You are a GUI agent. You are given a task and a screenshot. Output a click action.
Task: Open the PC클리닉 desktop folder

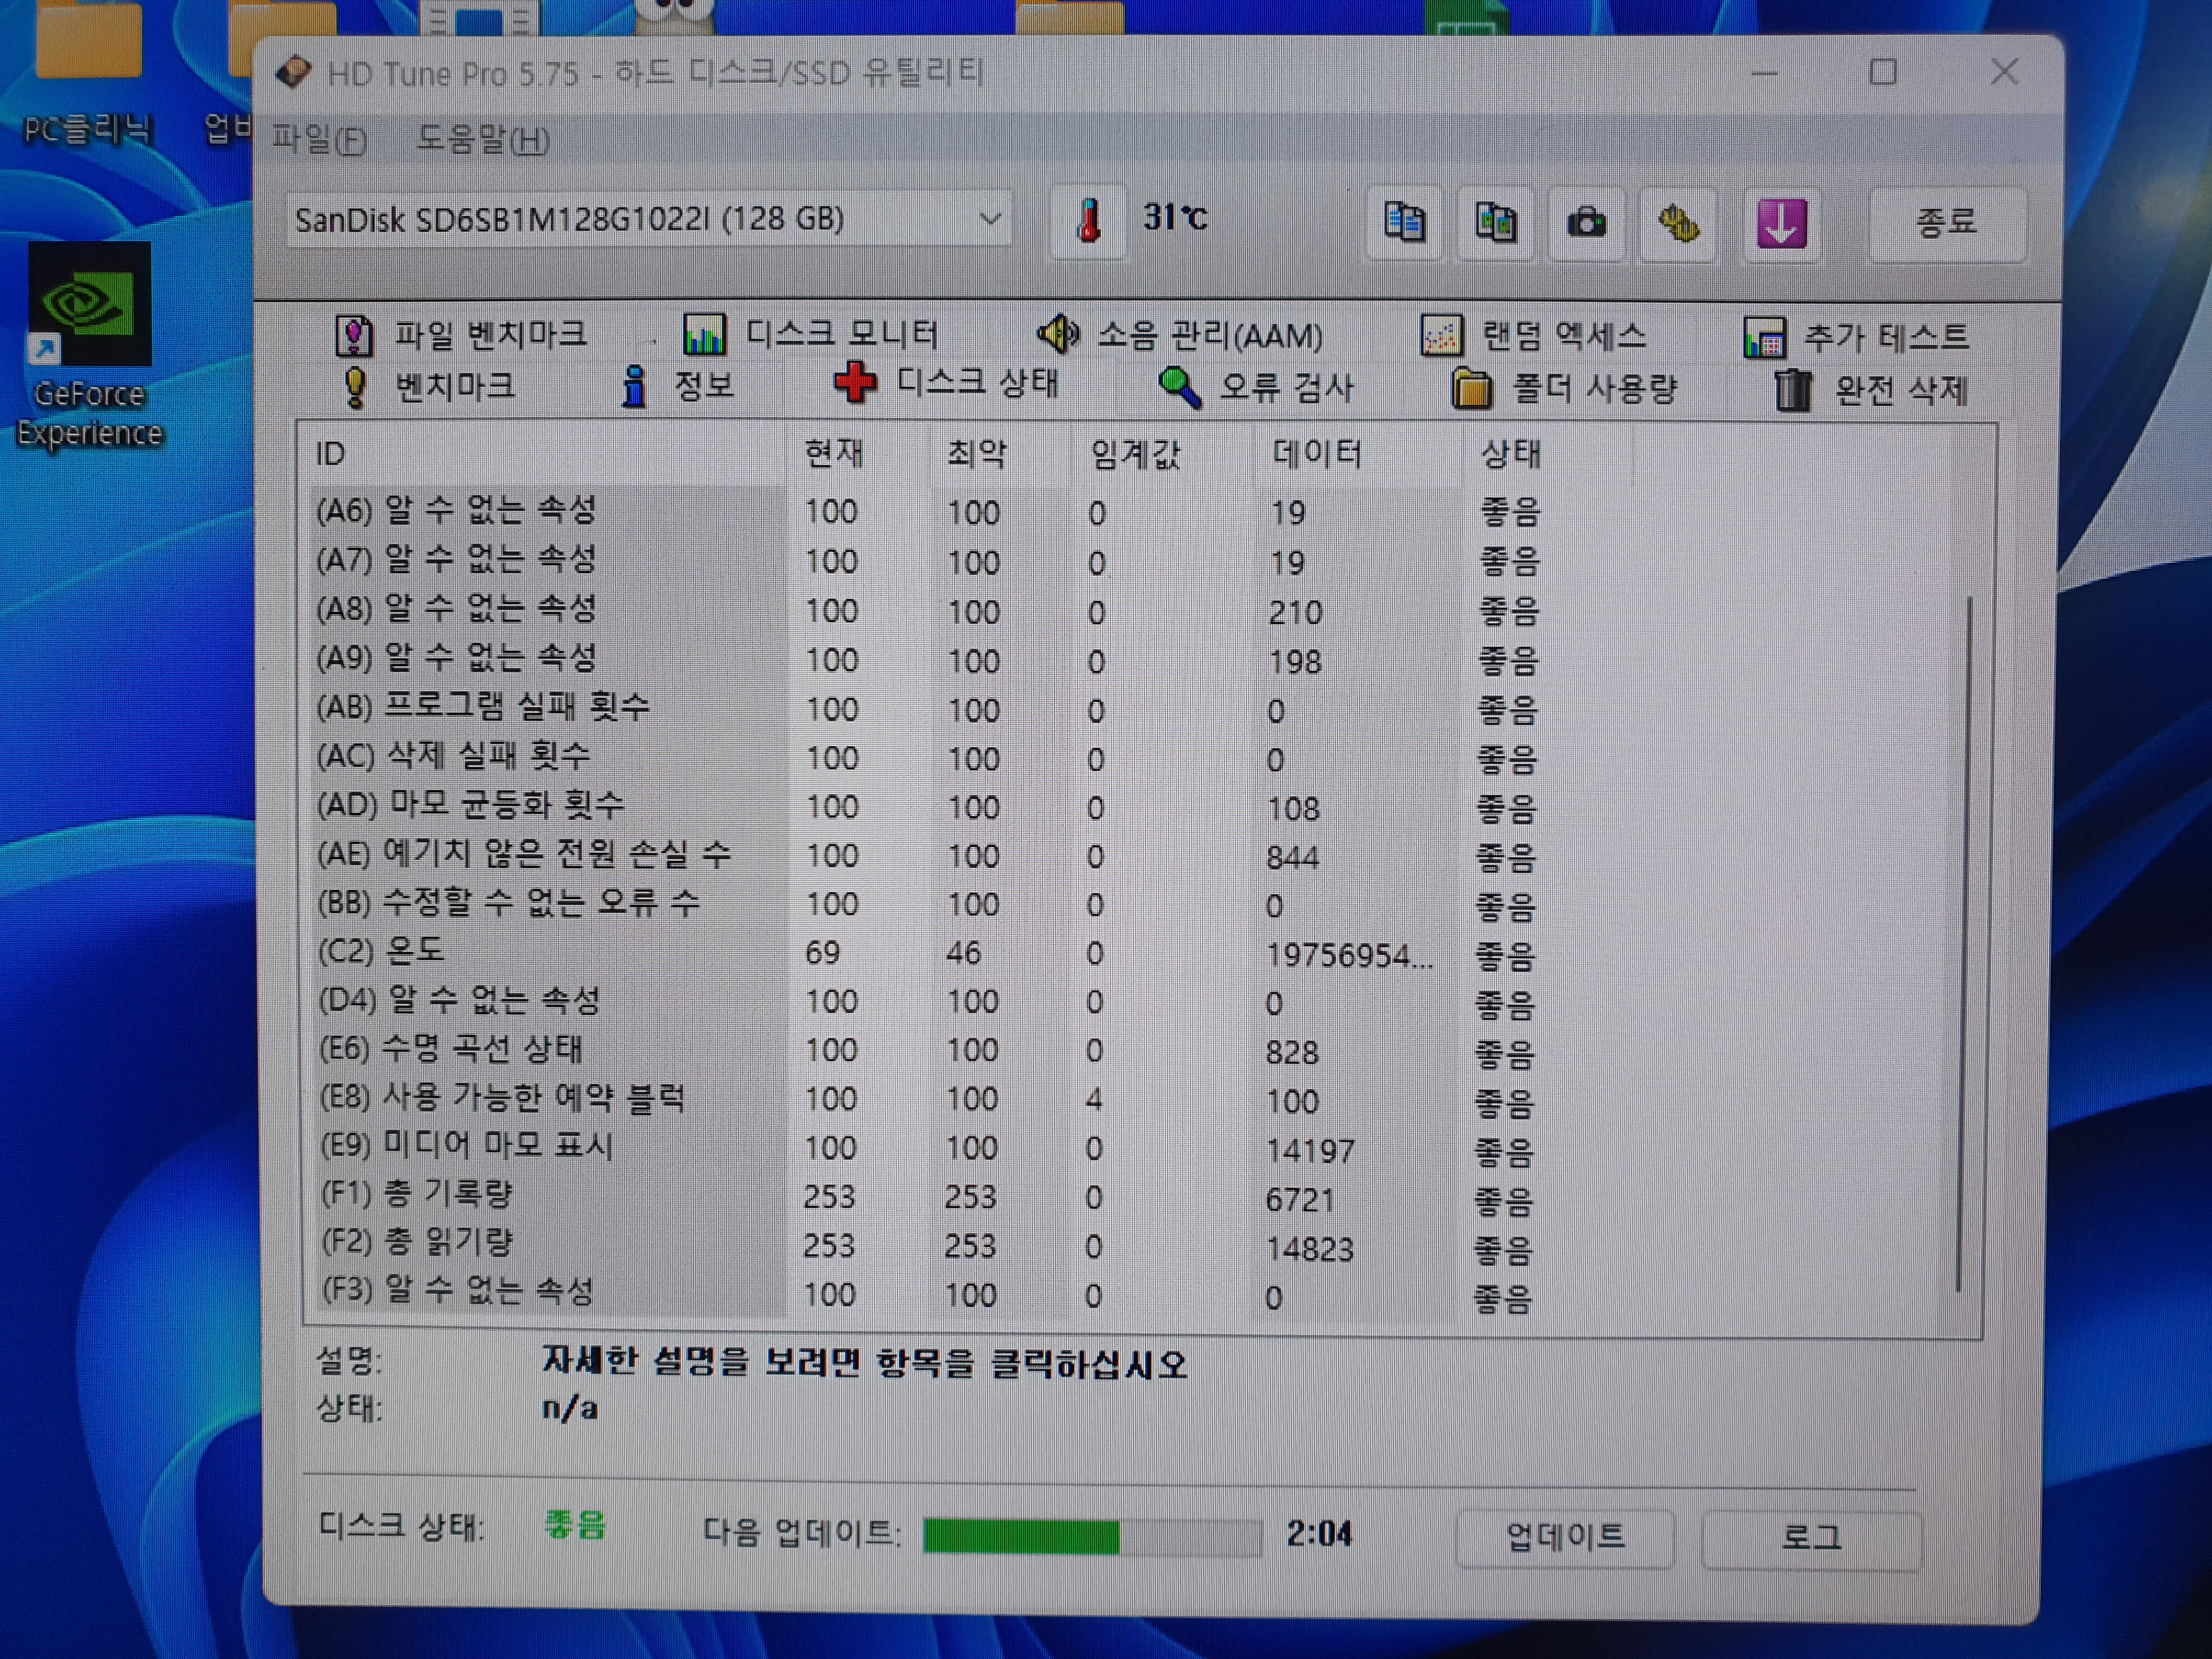88,76
